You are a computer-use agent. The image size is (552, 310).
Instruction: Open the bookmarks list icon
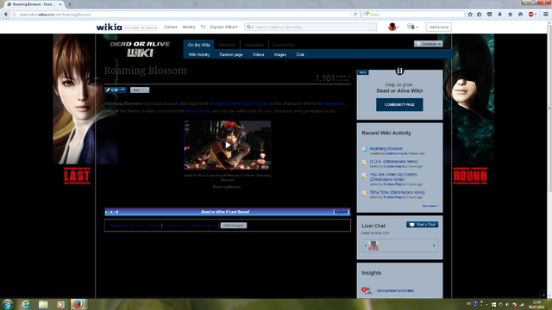[x=480, y=15]
